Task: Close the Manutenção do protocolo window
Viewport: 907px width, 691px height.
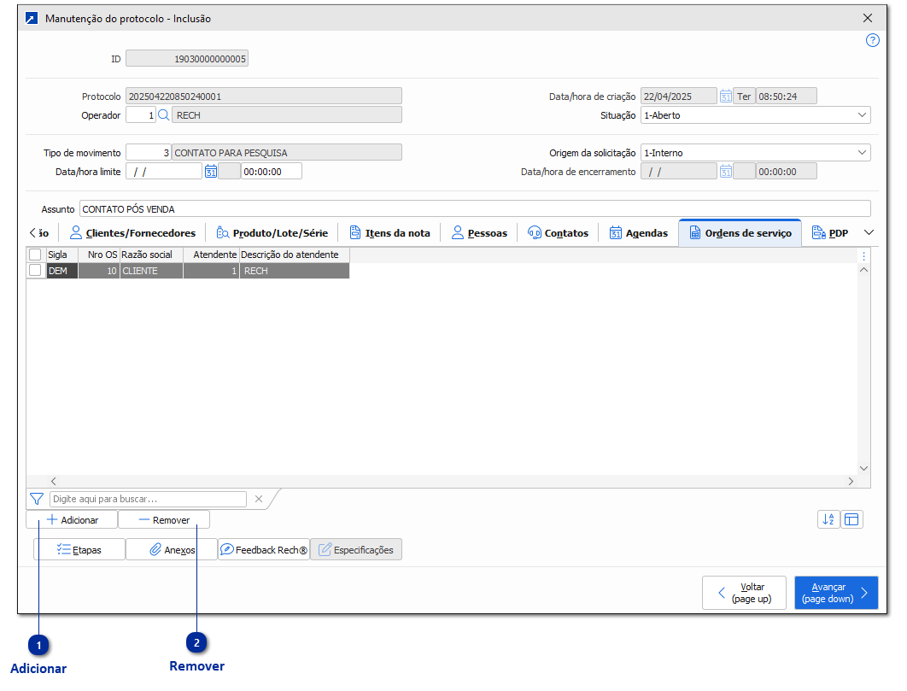Action: pyautogui.click(x=868, y=18)
